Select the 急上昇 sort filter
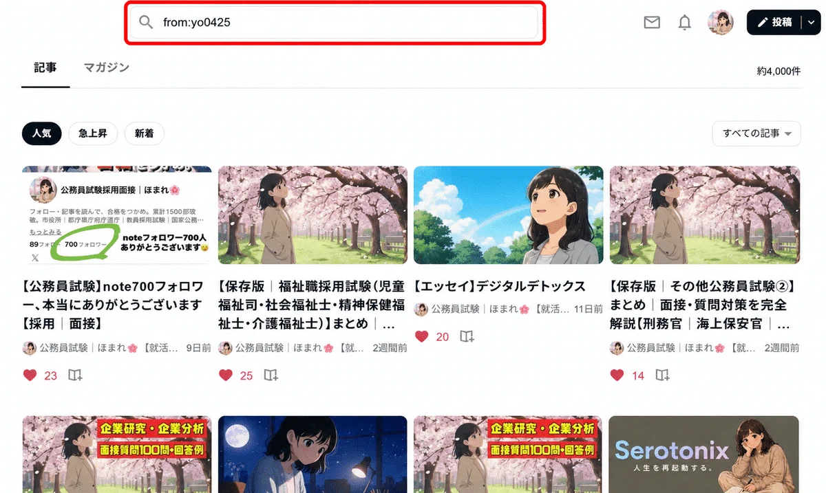The image size is (826, 493). (x=93, y=134)
